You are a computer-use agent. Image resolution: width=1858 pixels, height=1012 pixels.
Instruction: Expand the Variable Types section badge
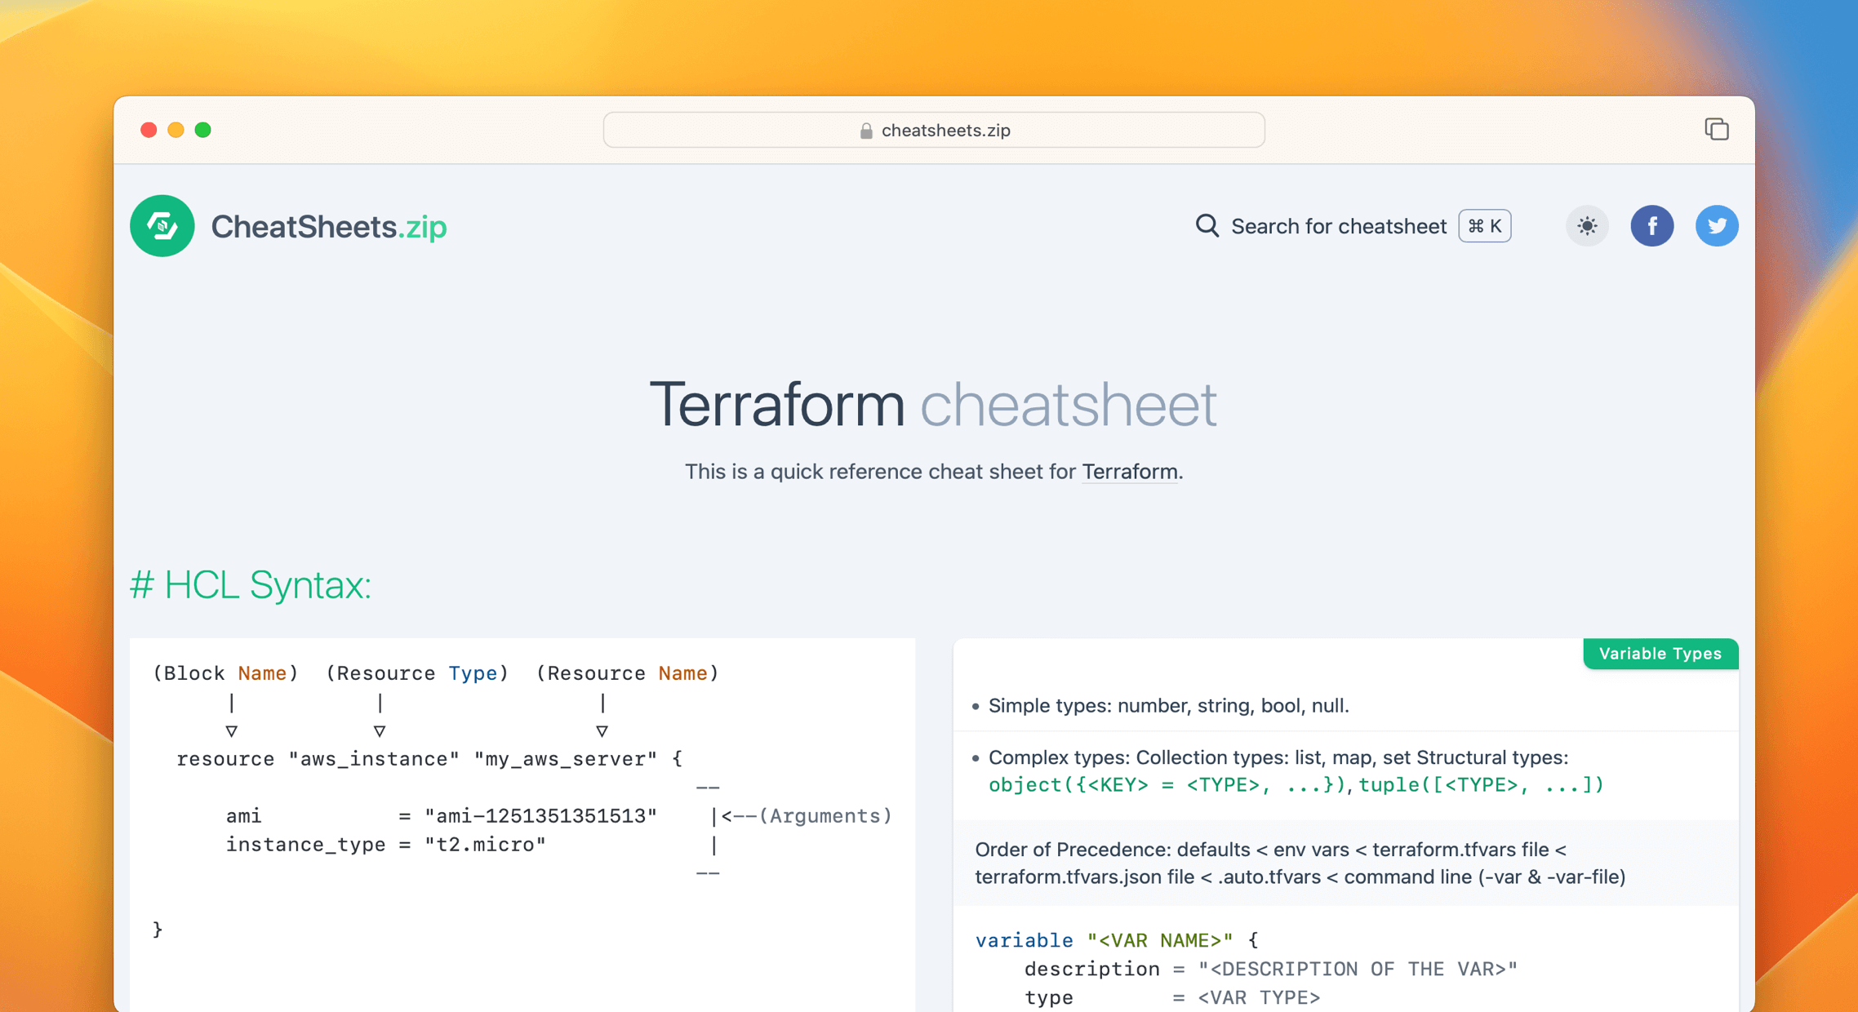1660,654
